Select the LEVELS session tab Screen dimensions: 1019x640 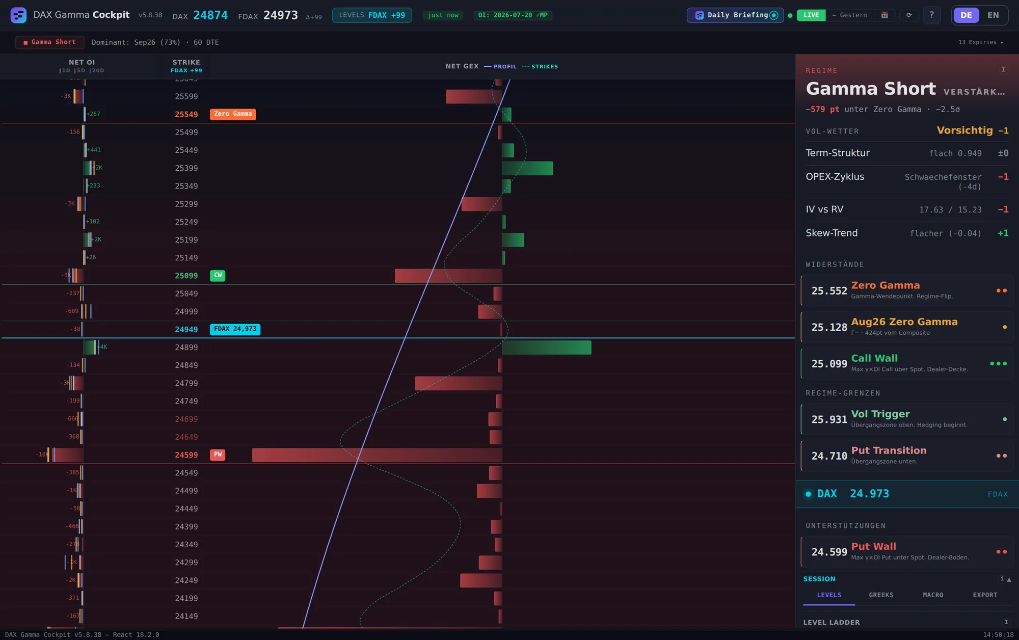tap(829, 595)
